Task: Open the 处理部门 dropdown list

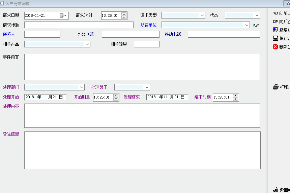Action: [x=81, y=87]
